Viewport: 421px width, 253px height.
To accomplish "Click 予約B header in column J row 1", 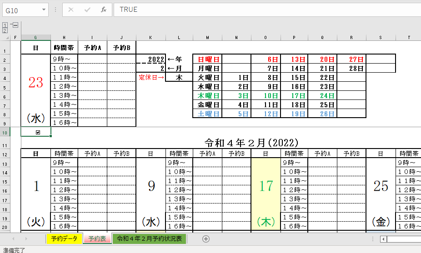I will (122, 48).
